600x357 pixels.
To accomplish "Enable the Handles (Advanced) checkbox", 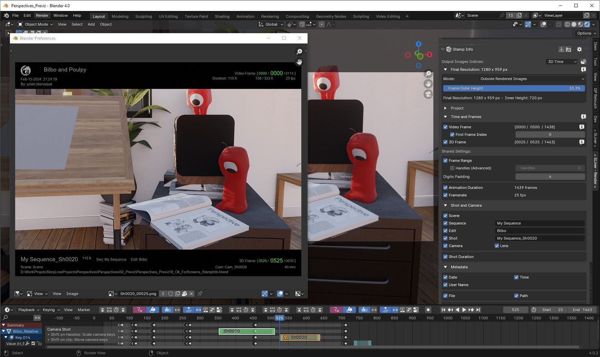I will (452, 168).
